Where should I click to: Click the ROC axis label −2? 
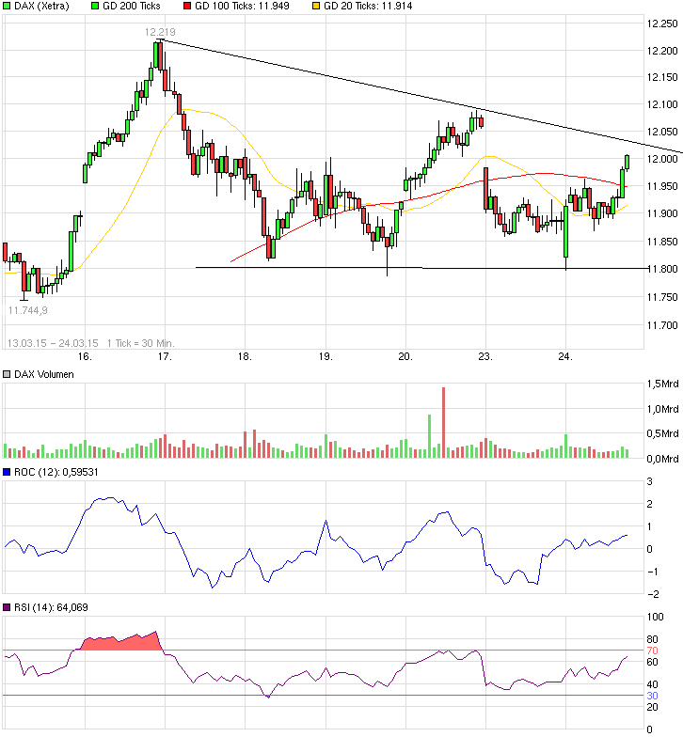click(653, 594)
